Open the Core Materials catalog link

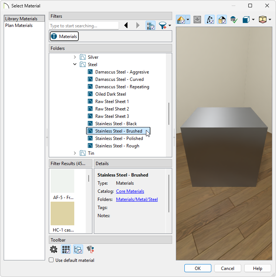point(130,191)
